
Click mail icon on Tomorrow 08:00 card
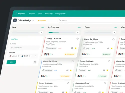pyautogui.click(x=63, y=92)
